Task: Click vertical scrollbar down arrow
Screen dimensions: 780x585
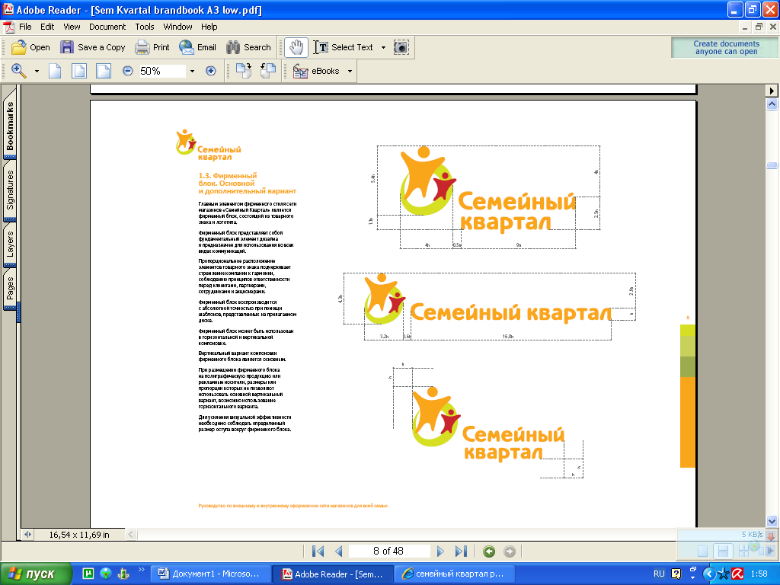Action: pos(772,521)
